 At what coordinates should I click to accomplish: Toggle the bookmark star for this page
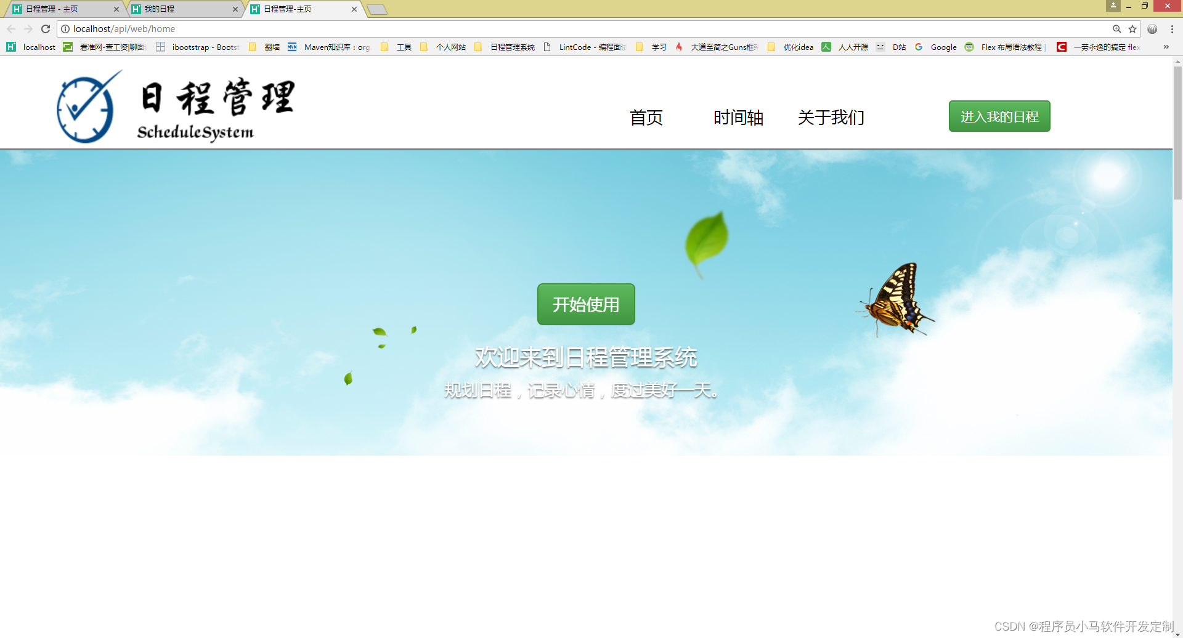click(x=1132, y=28)
